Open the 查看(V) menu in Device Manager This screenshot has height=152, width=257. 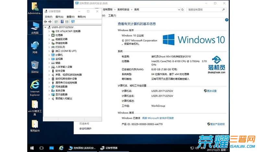pyautogui.click(x=70, y=17)
